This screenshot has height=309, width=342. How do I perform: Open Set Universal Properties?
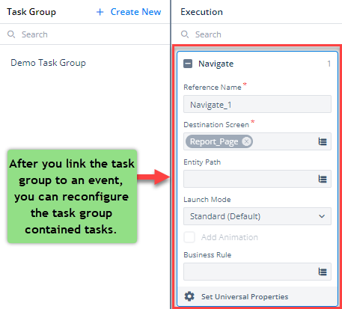245,296
